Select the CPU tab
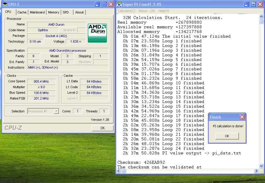Image resolution: width=265 pixels, height=183 pixels. point(8,12)
